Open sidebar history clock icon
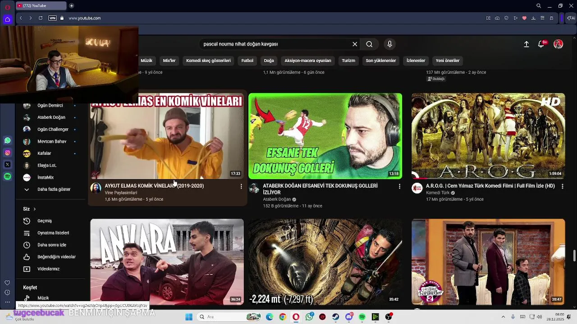577x324 pixels. click(x=7, y=292)
